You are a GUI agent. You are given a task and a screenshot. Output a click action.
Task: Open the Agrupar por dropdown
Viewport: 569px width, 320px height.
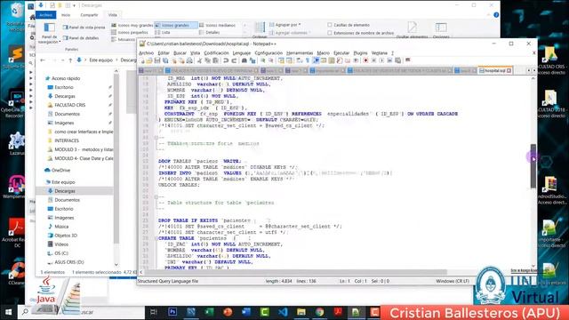pyautogui.click(x=285, y=25)
